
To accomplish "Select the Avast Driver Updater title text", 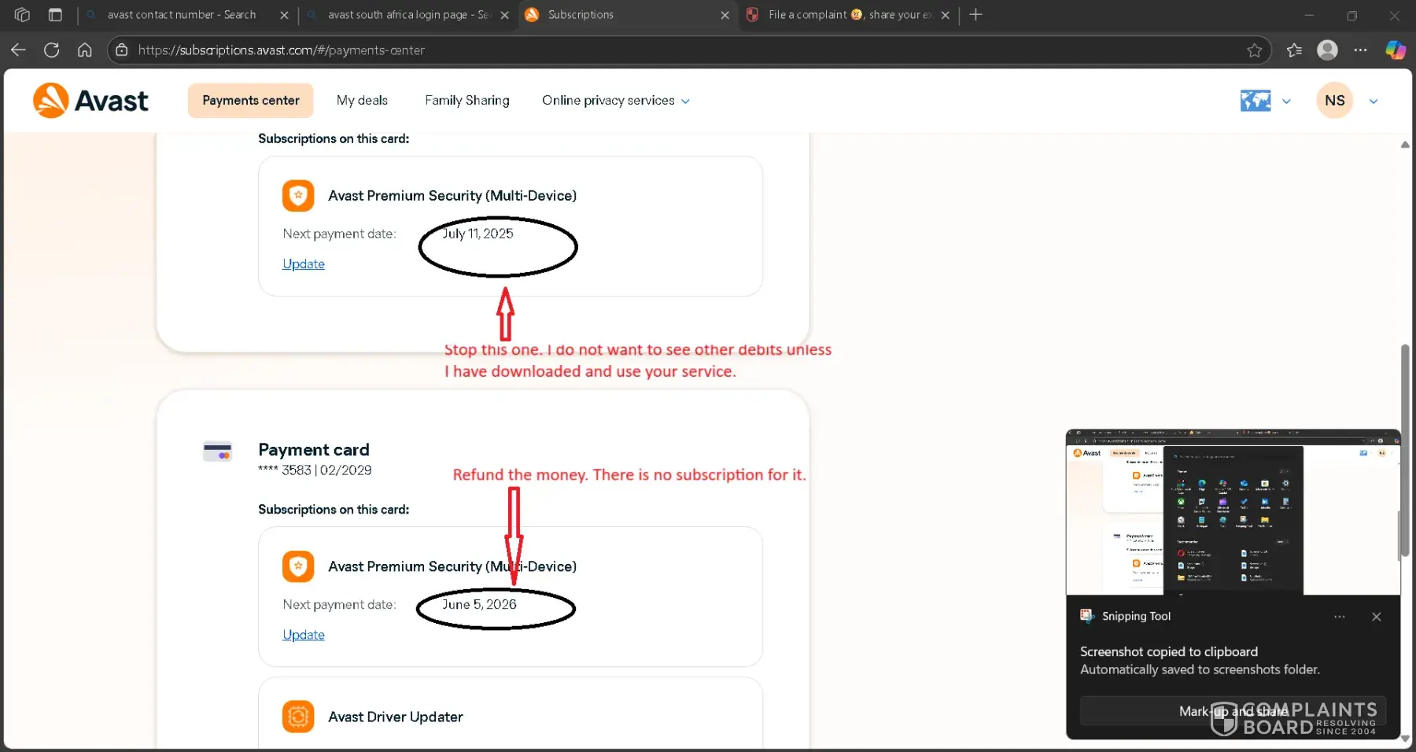I will click(396, 717).
